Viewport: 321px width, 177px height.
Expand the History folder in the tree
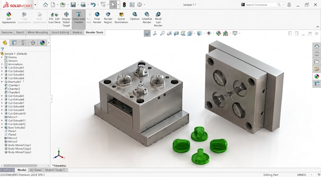point(2,57)
